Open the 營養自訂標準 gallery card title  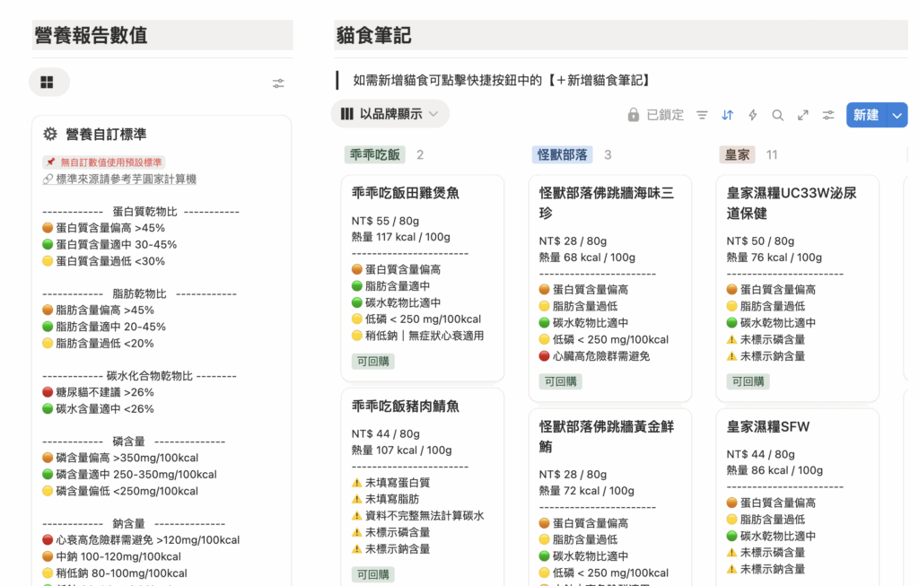pyautogui.click(x=106, y=134)
